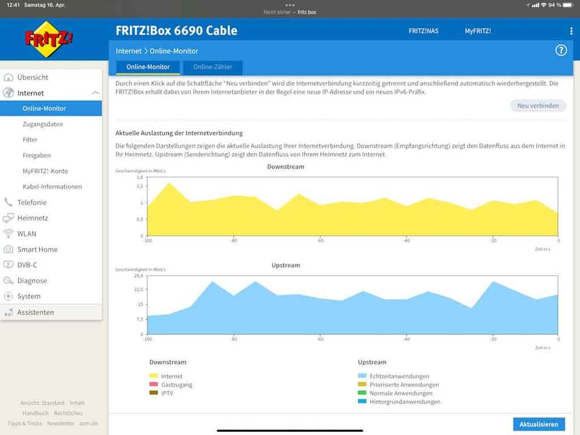The height and width of the screenshot is (435, 580).
Task: Tap the fritz.box address bar
Action: coord(290,12)
